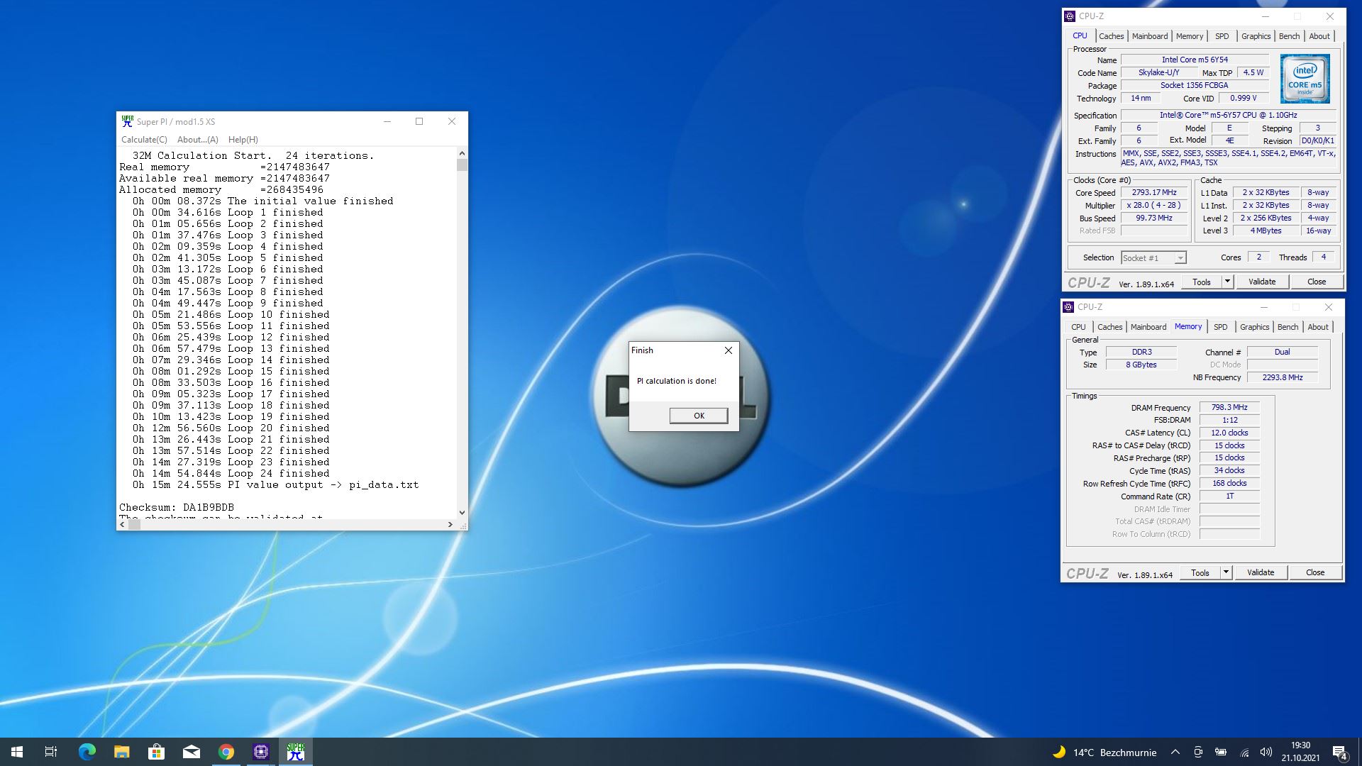Click the Meet Now tray icon
The height and width of the screenshot is (766, 1362).
1198,753
